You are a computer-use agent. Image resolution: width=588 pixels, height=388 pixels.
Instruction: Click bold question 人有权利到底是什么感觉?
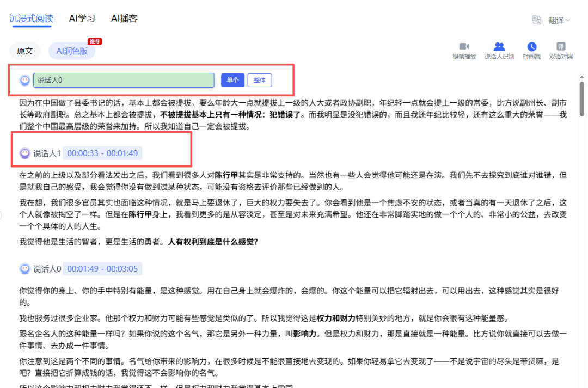coord(213,242)
